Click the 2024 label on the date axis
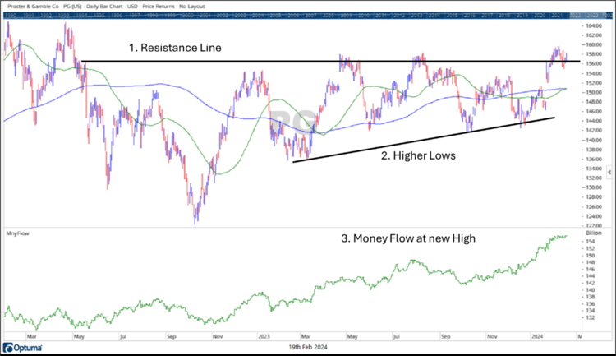 click(x=536, y=335)
